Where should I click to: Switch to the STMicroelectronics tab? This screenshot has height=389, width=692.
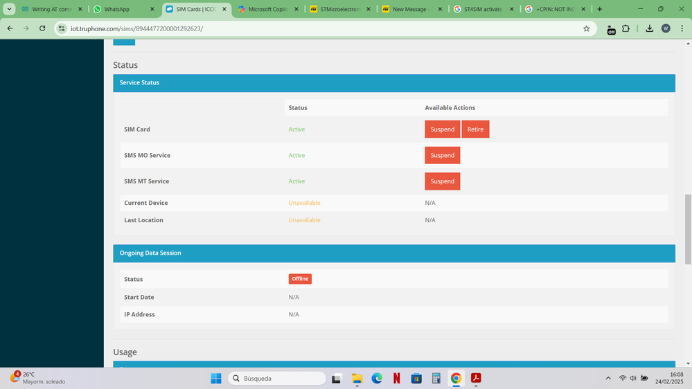point(340,9)
